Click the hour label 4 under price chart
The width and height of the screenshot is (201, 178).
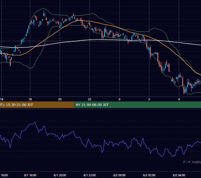pyautogui.click(x=179, y=99)
